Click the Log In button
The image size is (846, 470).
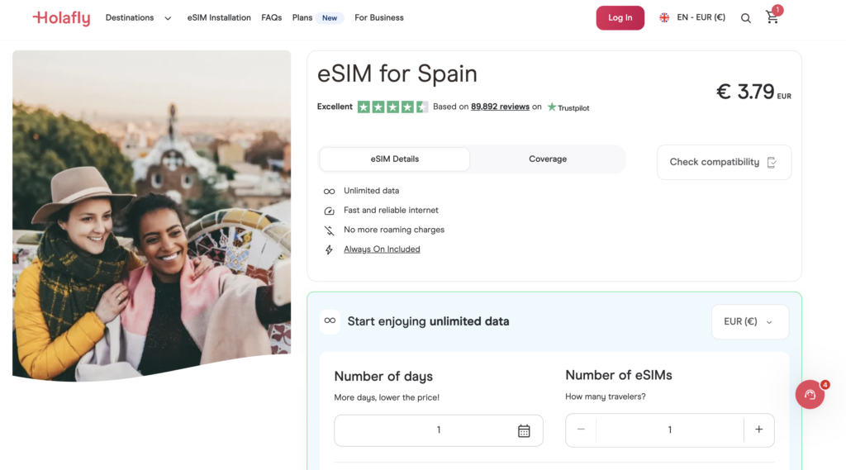620,18
